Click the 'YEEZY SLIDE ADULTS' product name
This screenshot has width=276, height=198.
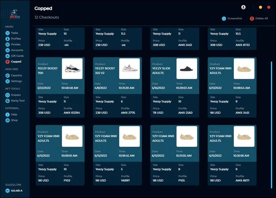161,70
